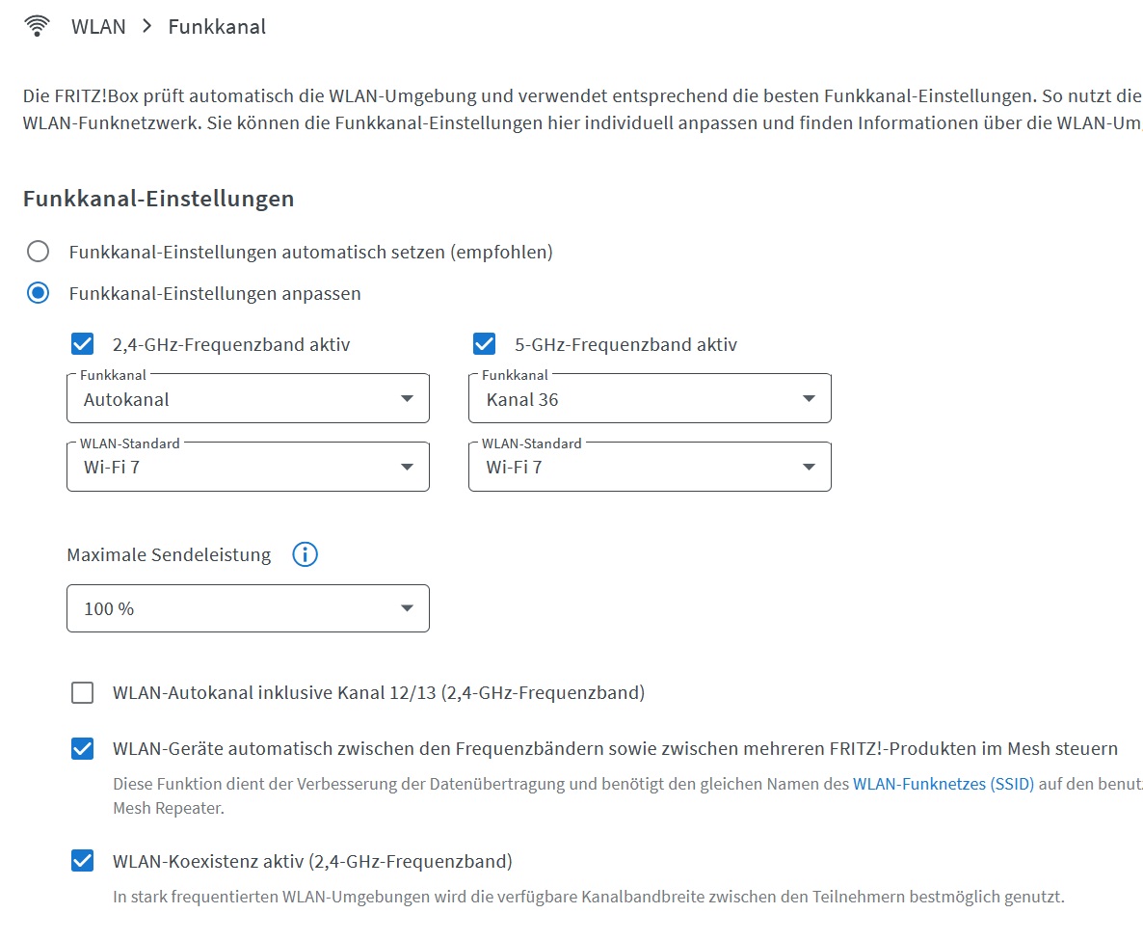Click the WiFi icon in the breadcrumb header
The width and height of the screenshot is (1143, 940).
pos(35,25)
